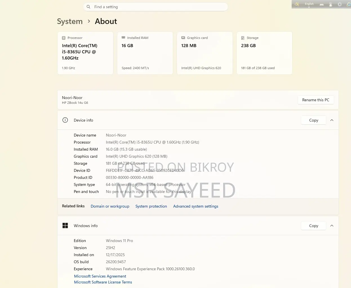Viewport: 351px width, 288px height.
Task: Click the Windows logo icon beside Windows info
Action: click(x=65, y=226)
